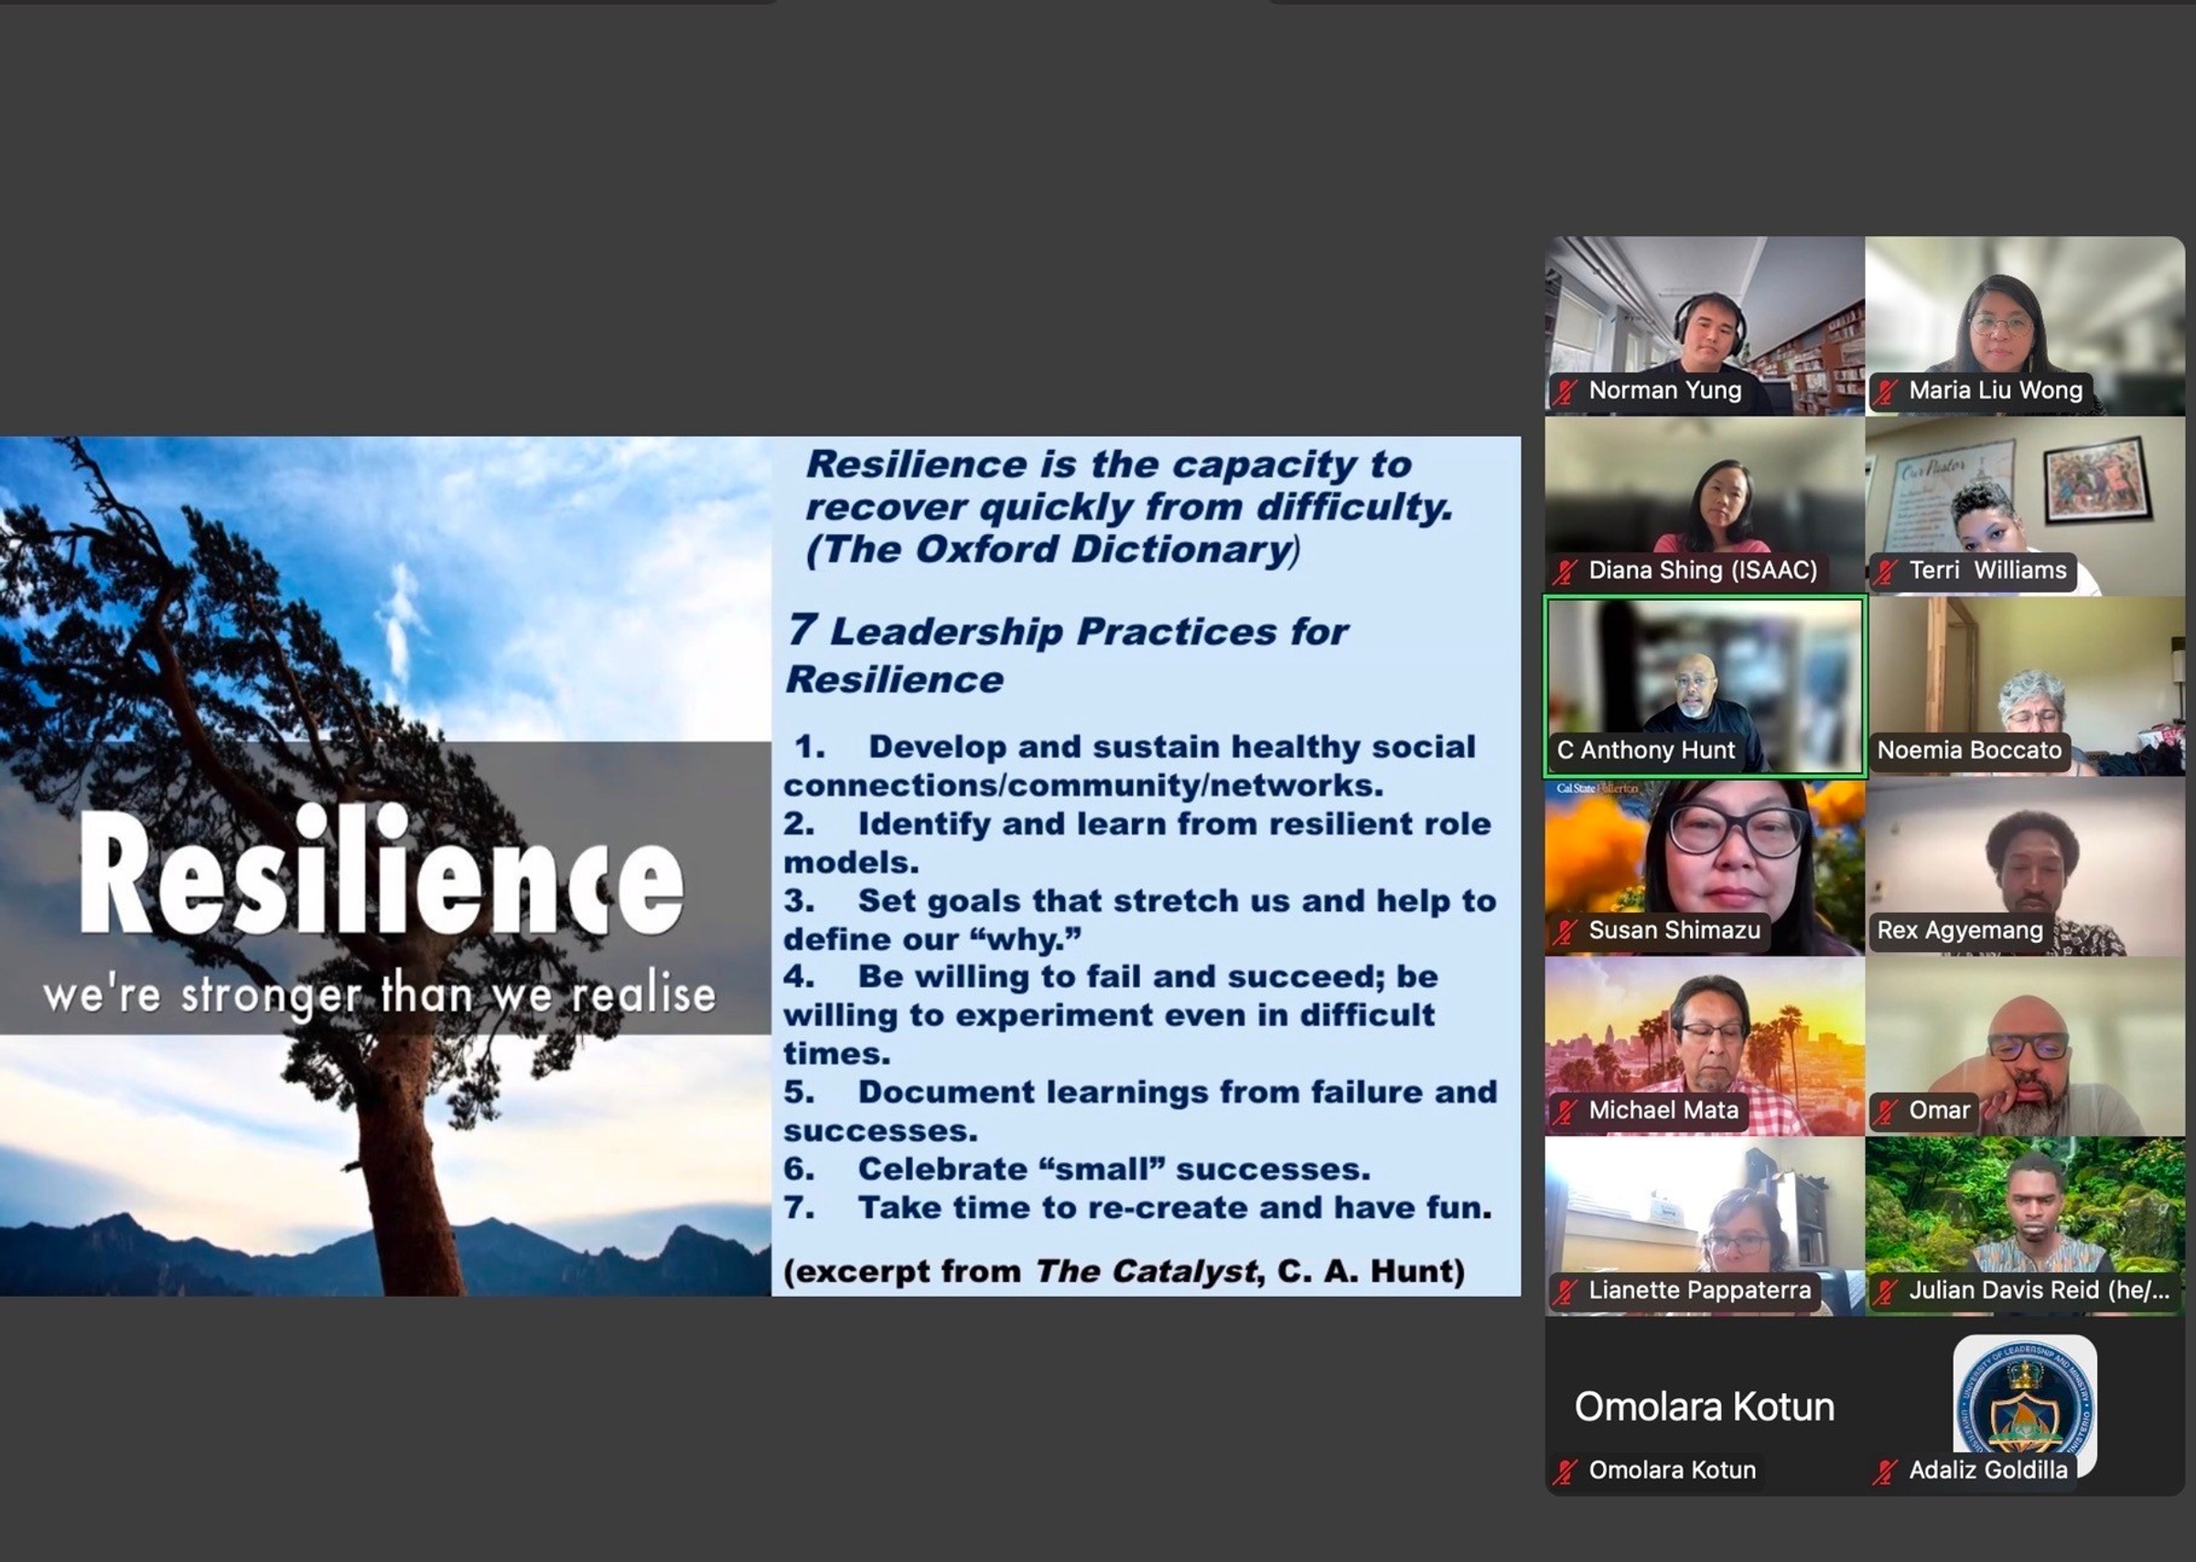Click practice 4 'Be willing to fail and succeed'
The width and height of the screenshot is (2196, 1562).
1112,1015
